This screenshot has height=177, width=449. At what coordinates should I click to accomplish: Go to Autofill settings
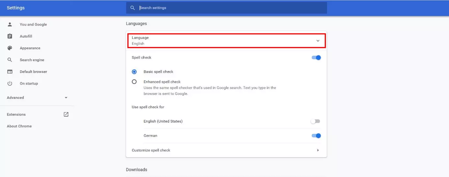coord(26,36)
